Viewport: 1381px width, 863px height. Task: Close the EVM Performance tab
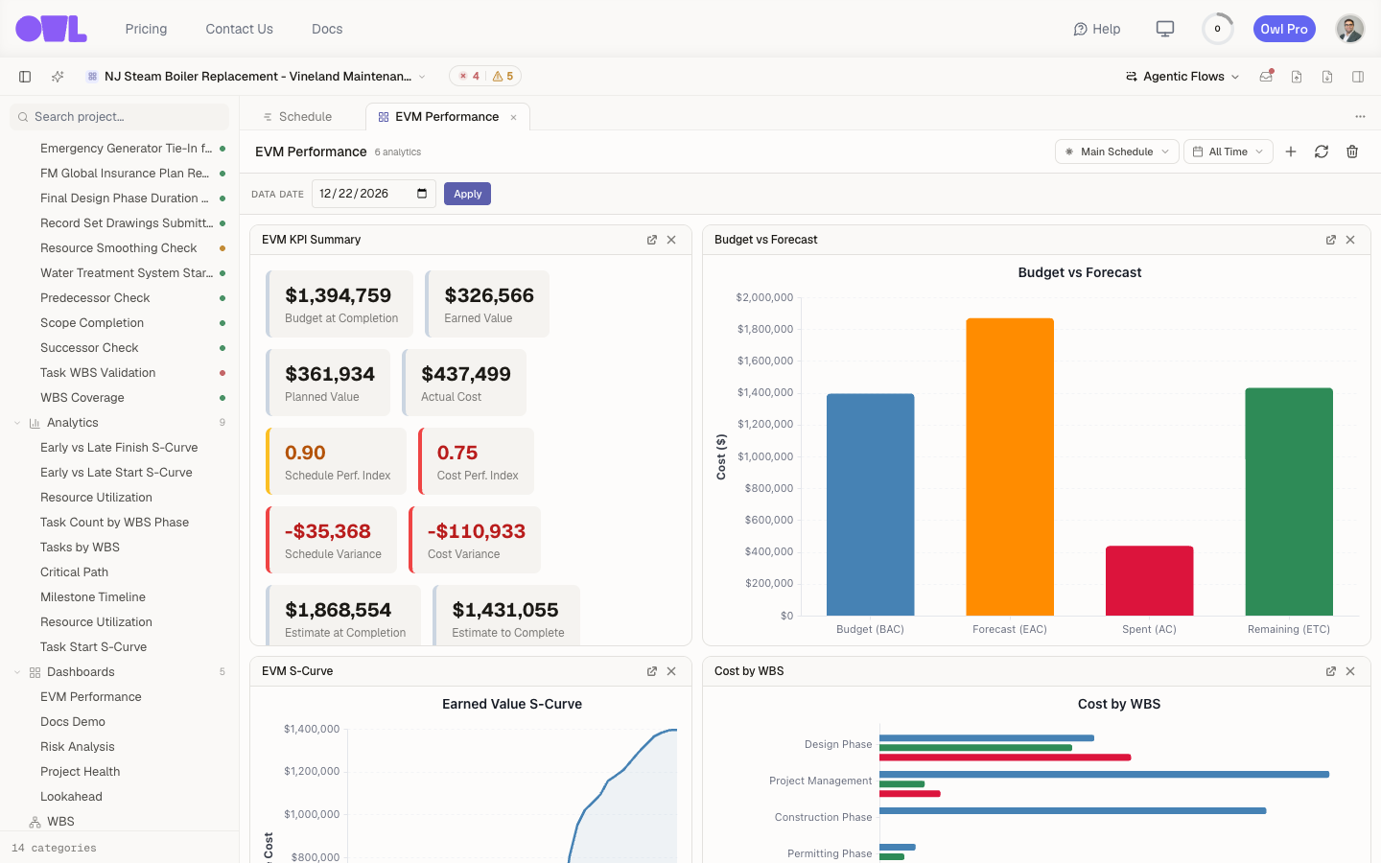(514, 118)
